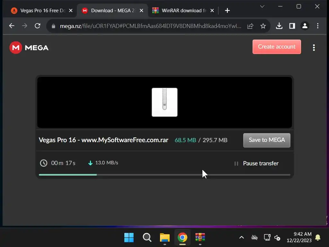
Task: Click the clock icon beside remaining time
Action: click(44, 163)
